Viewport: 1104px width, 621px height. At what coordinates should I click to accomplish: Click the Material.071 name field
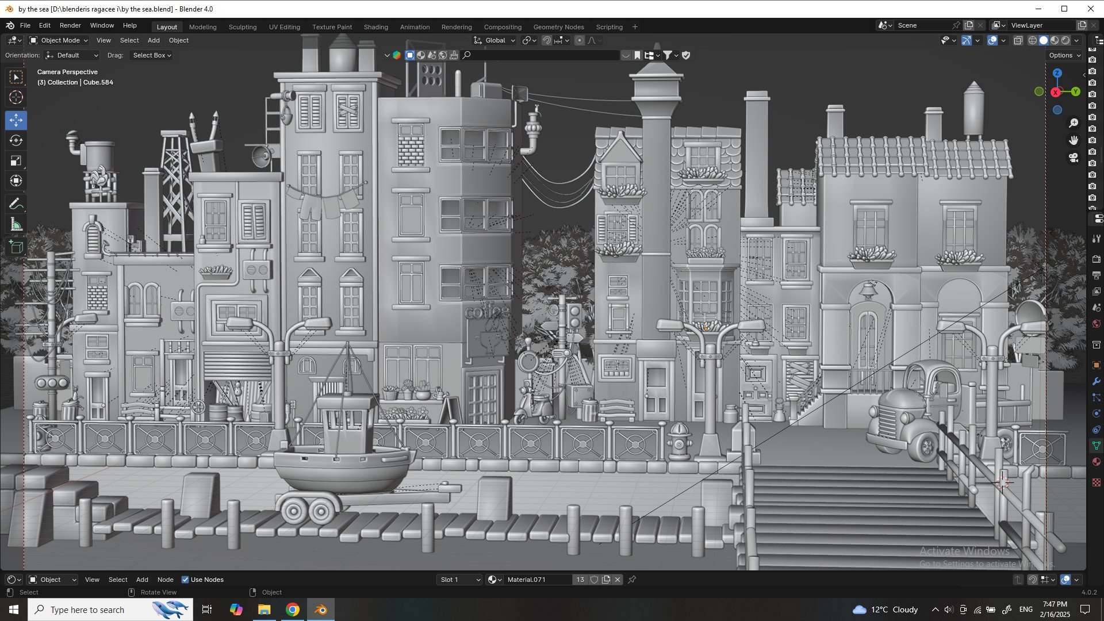(x=538, y=580)
